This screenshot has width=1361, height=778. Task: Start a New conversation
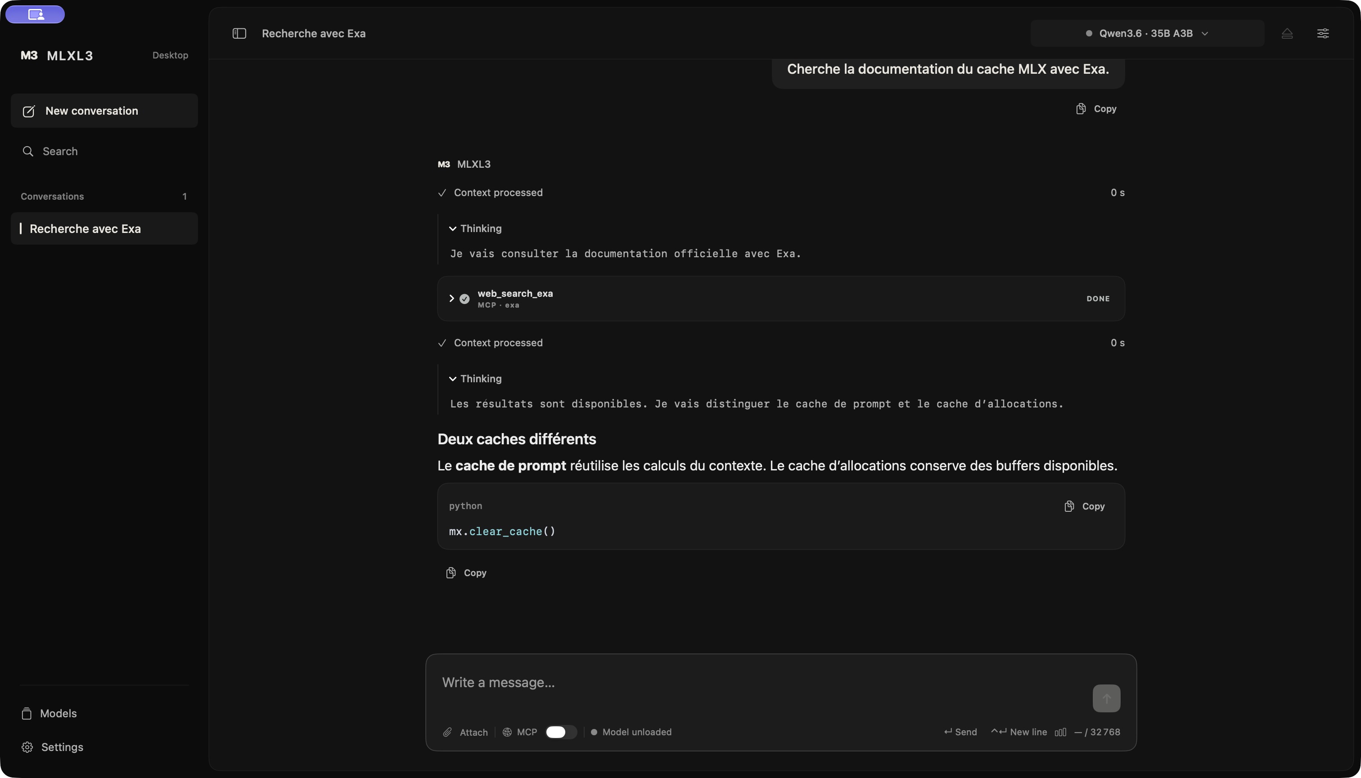click(x=104, y=111)
